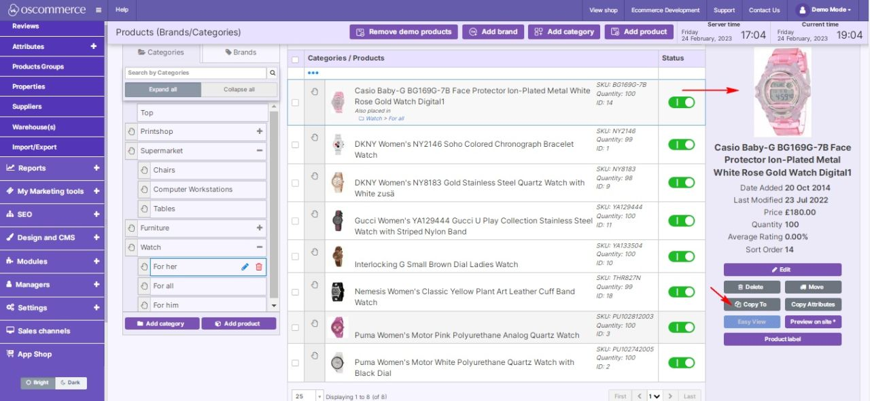The image size is (870, 401).
Task: Tick the select-all checkbox in table header
Action: 295,59
